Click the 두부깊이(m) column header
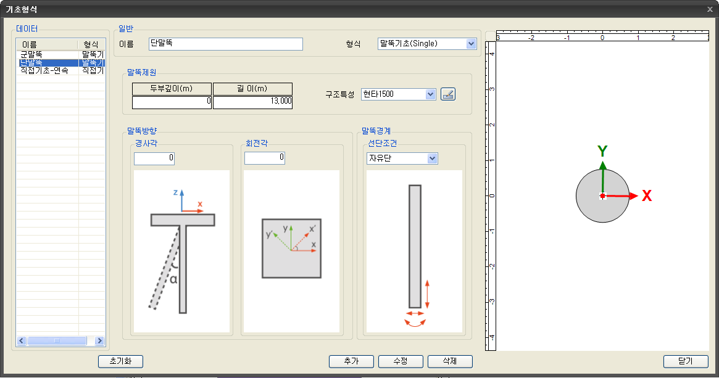719x378 pixels. [x=172, y=89]
